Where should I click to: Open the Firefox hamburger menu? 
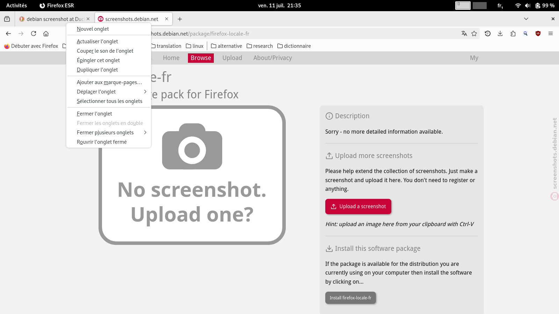pos(551,33)
